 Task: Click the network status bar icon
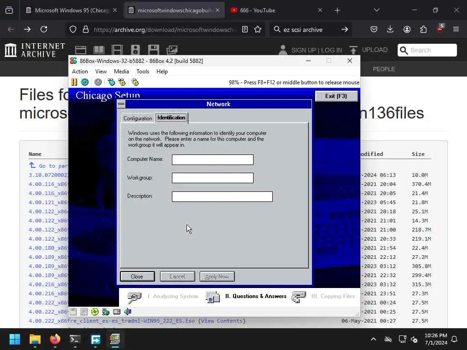click(106, 312)
